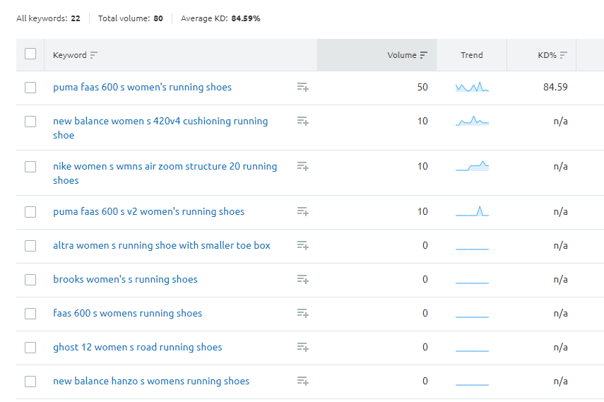
Task: Add altra smaller toe box keyword to list
Action: tap(302, 246)
